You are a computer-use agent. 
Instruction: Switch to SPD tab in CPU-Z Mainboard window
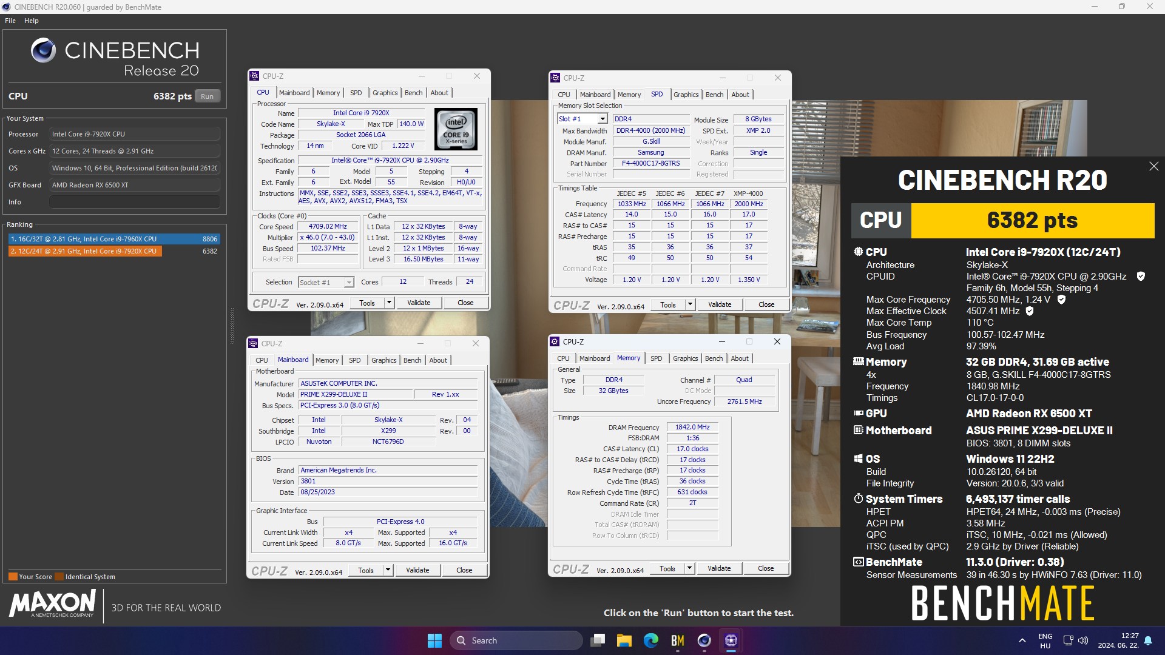click(355, 360)
